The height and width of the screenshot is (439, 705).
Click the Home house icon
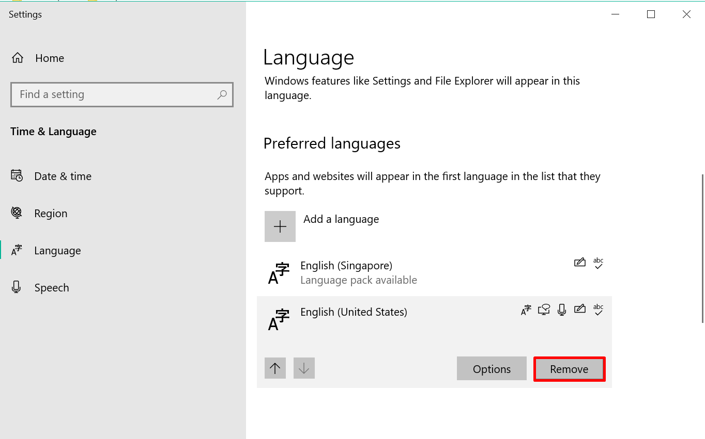pos(18,58)
